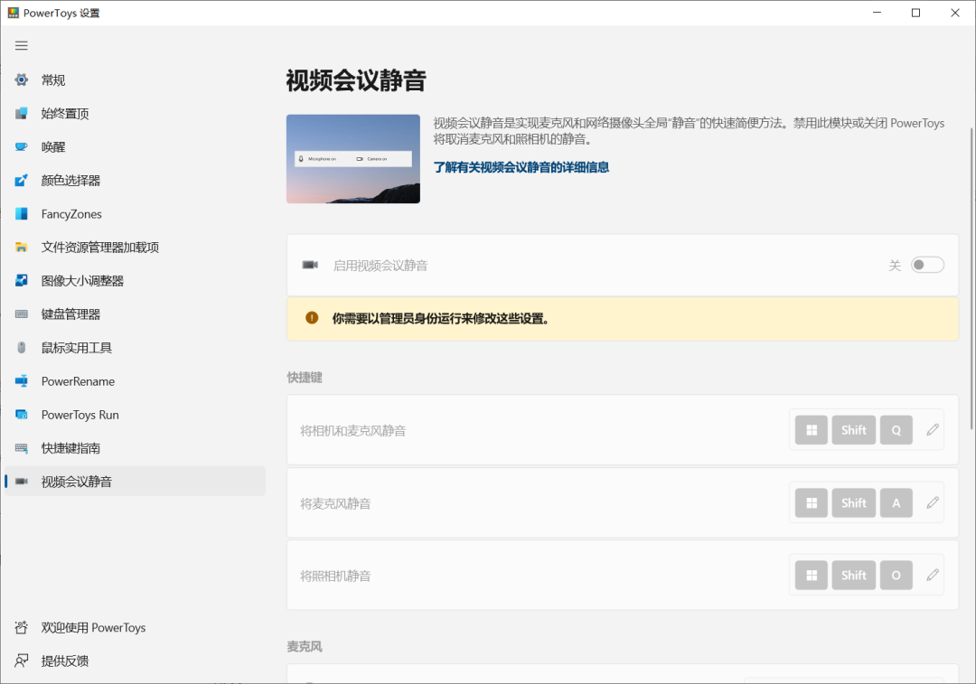Click the hamburger navigation menu icon
The image size is (976, 684).
pos(22,46)
